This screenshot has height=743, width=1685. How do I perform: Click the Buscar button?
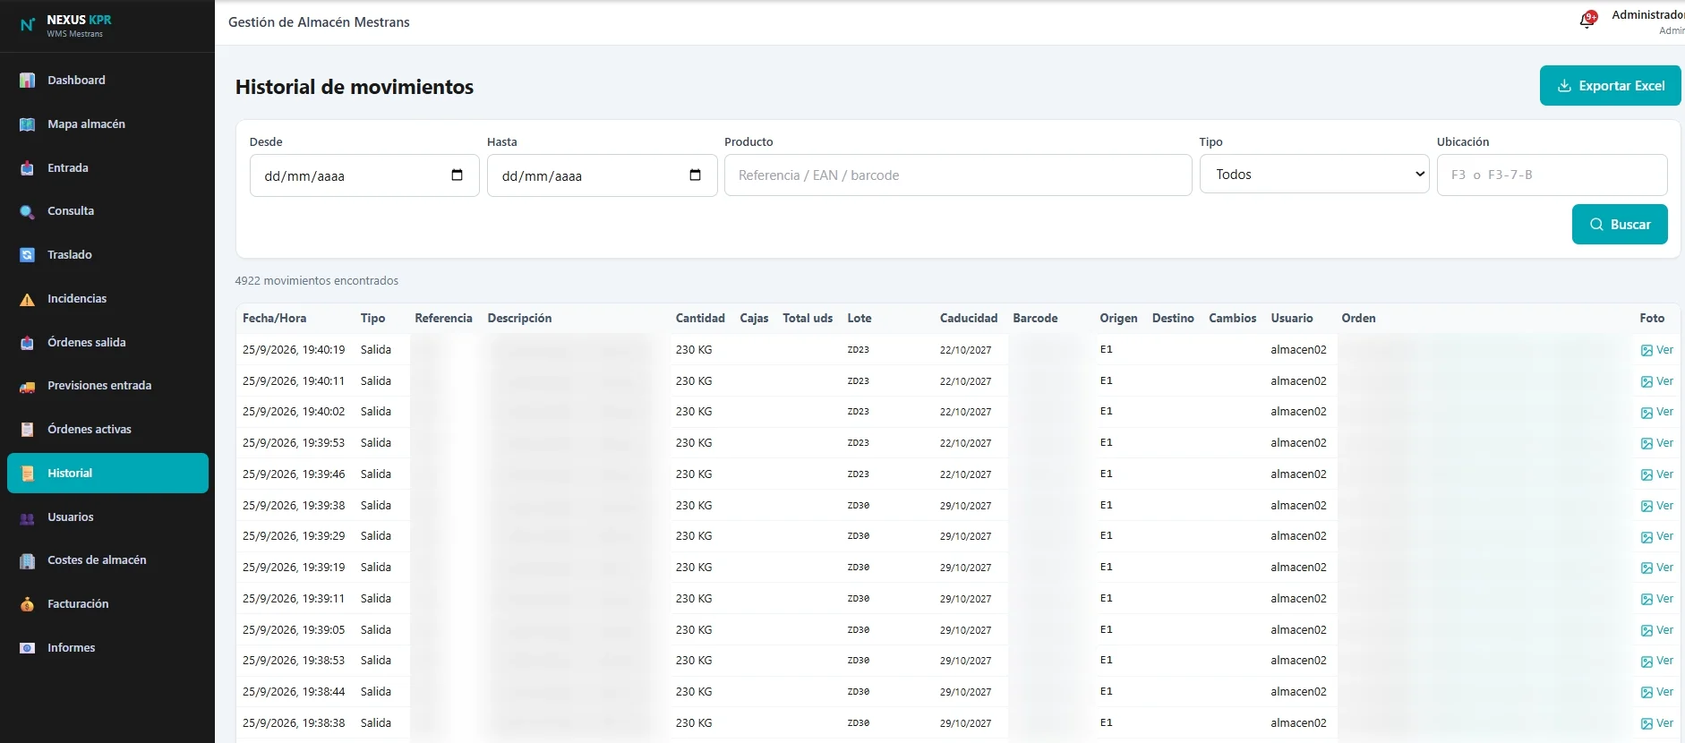[1620, 225]
